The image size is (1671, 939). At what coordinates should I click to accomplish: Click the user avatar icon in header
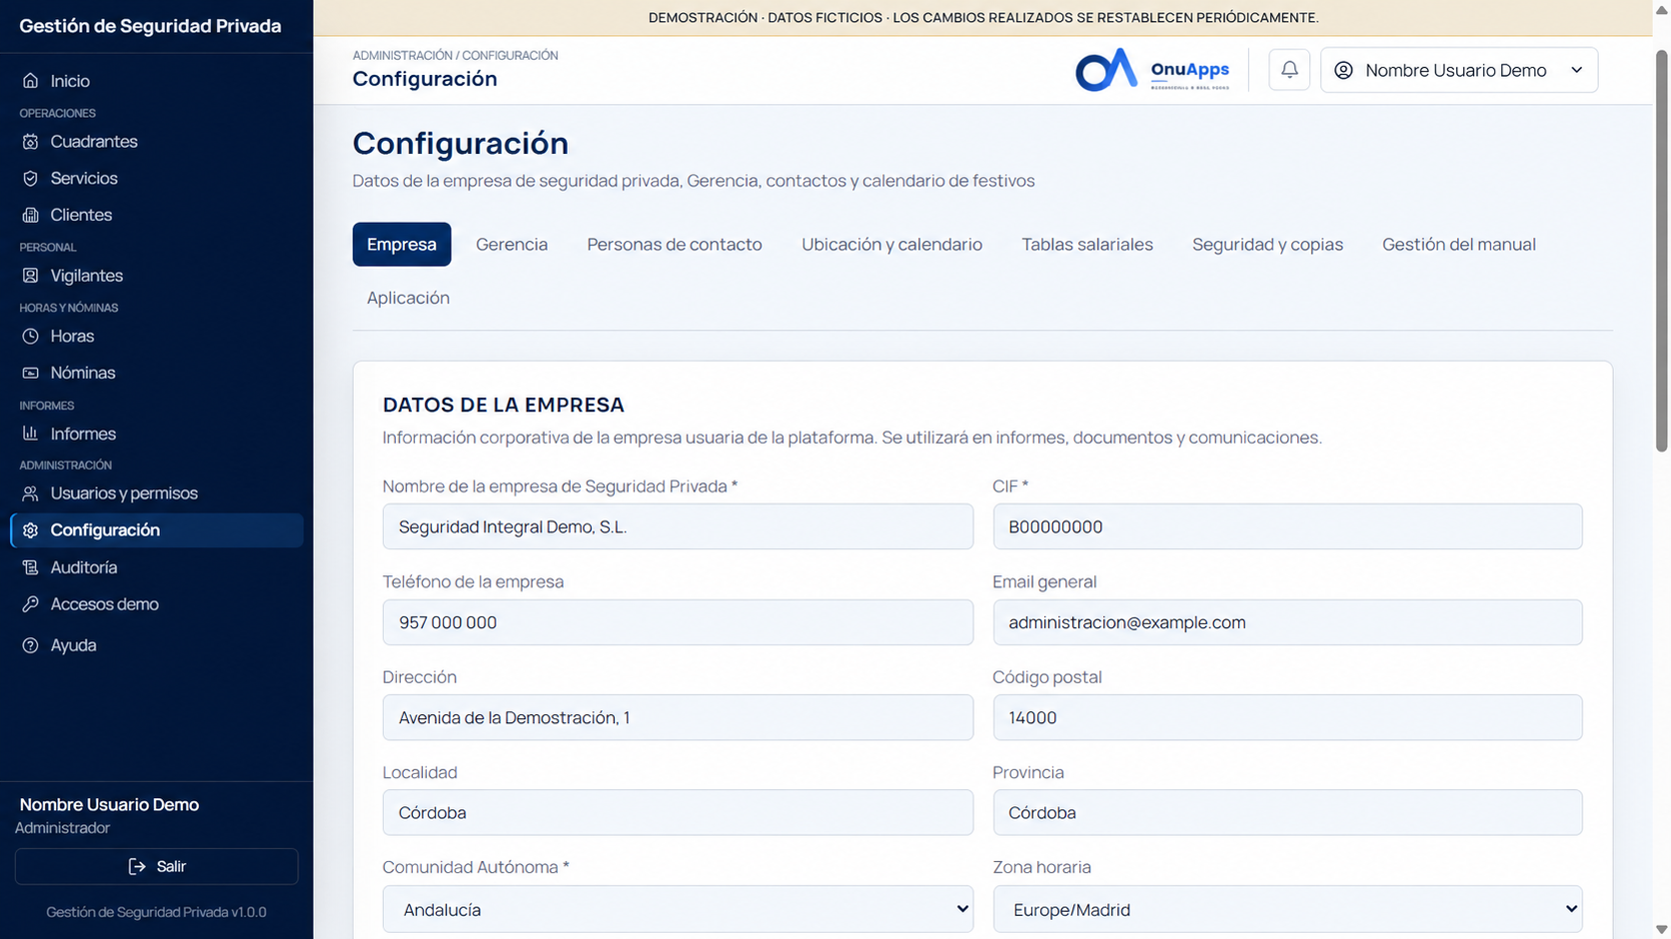(1344, 70)
